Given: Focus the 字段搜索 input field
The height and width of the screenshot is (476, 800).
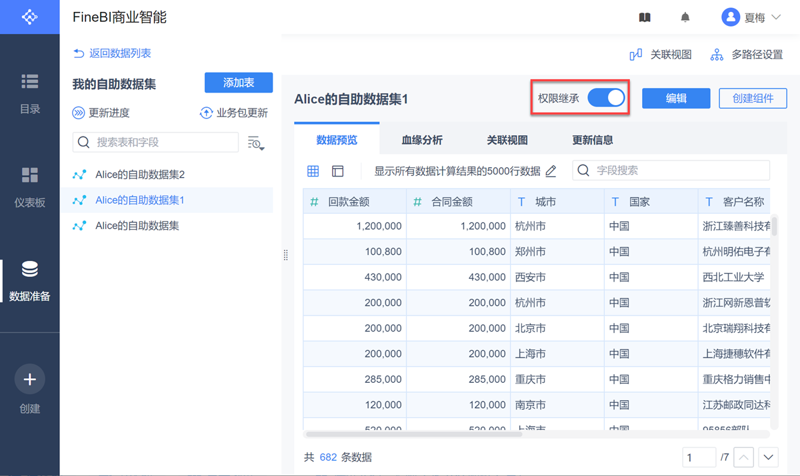Looking at the screenshot, I should (x=671, y=170).
